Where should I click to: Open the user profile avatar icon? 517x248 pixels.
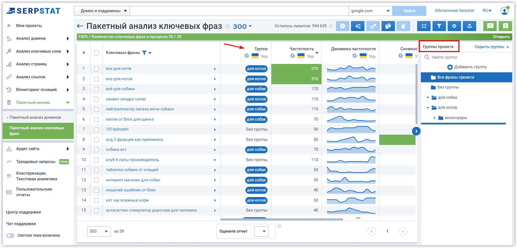[x=504, y=11]
